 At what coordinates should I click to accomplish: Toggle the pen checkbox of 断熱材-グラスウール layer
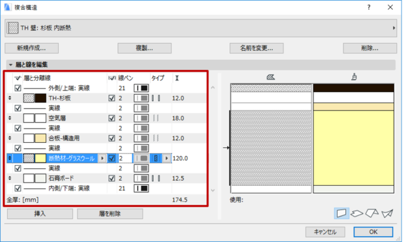click(112, 158)
